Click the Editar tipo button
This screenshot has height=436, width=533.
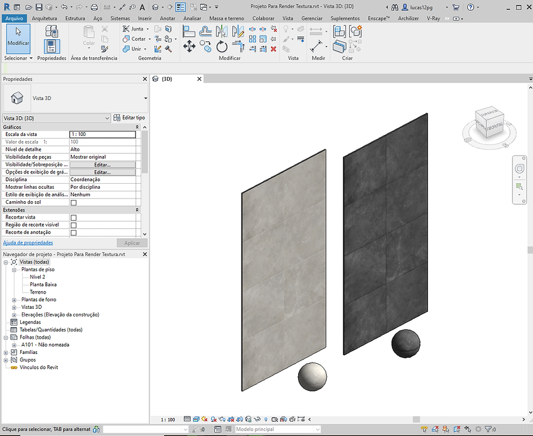pos(129,117)
